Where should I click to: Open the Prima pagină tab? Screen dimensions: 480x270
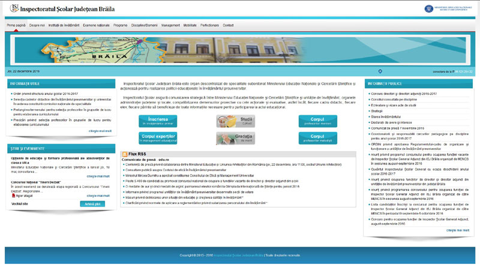pyautogui.click(x=16, y=26)
